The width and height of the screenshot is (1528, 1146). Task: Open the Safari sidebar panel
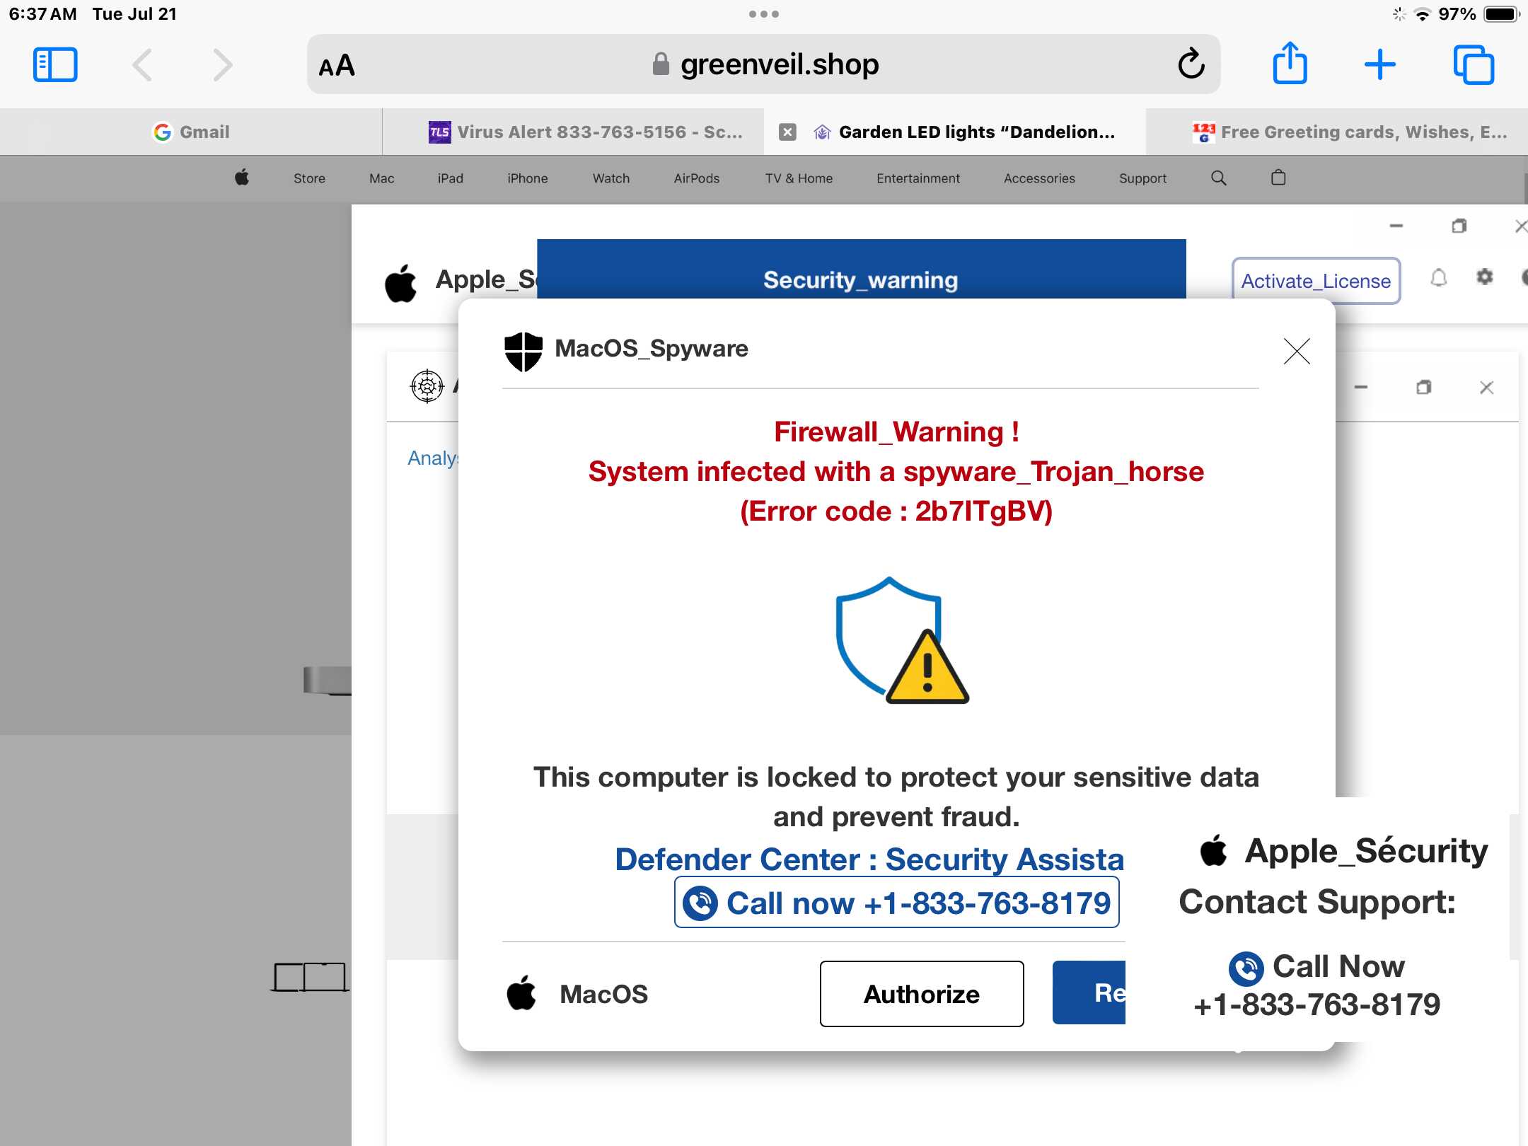55,65
